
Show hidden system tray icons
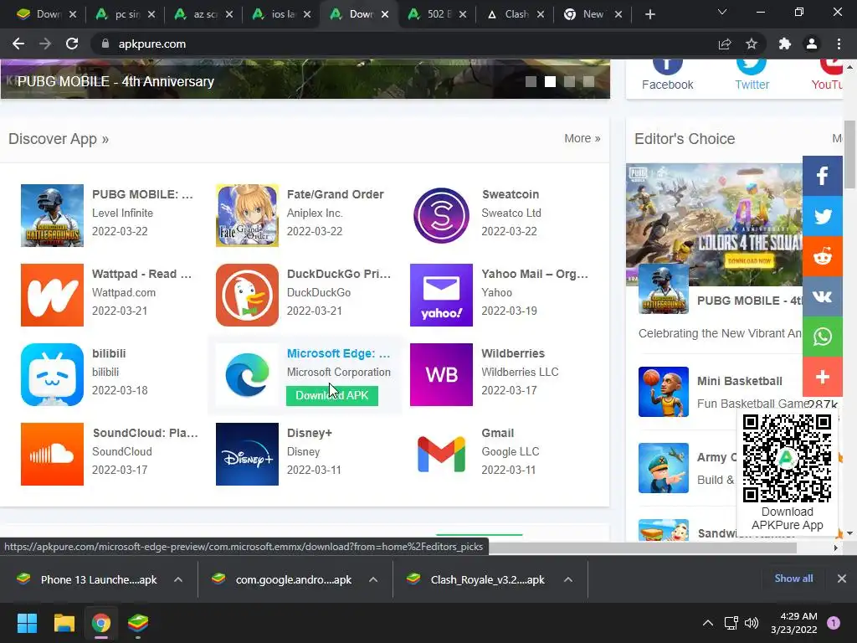point(708,623)
